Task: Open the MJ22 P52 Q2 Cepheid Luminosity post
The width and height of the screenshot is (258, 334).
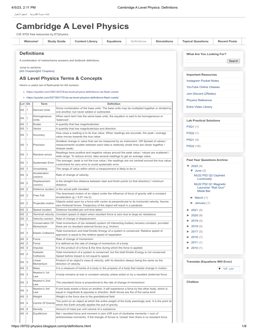Action: click(x=209, y=177)
